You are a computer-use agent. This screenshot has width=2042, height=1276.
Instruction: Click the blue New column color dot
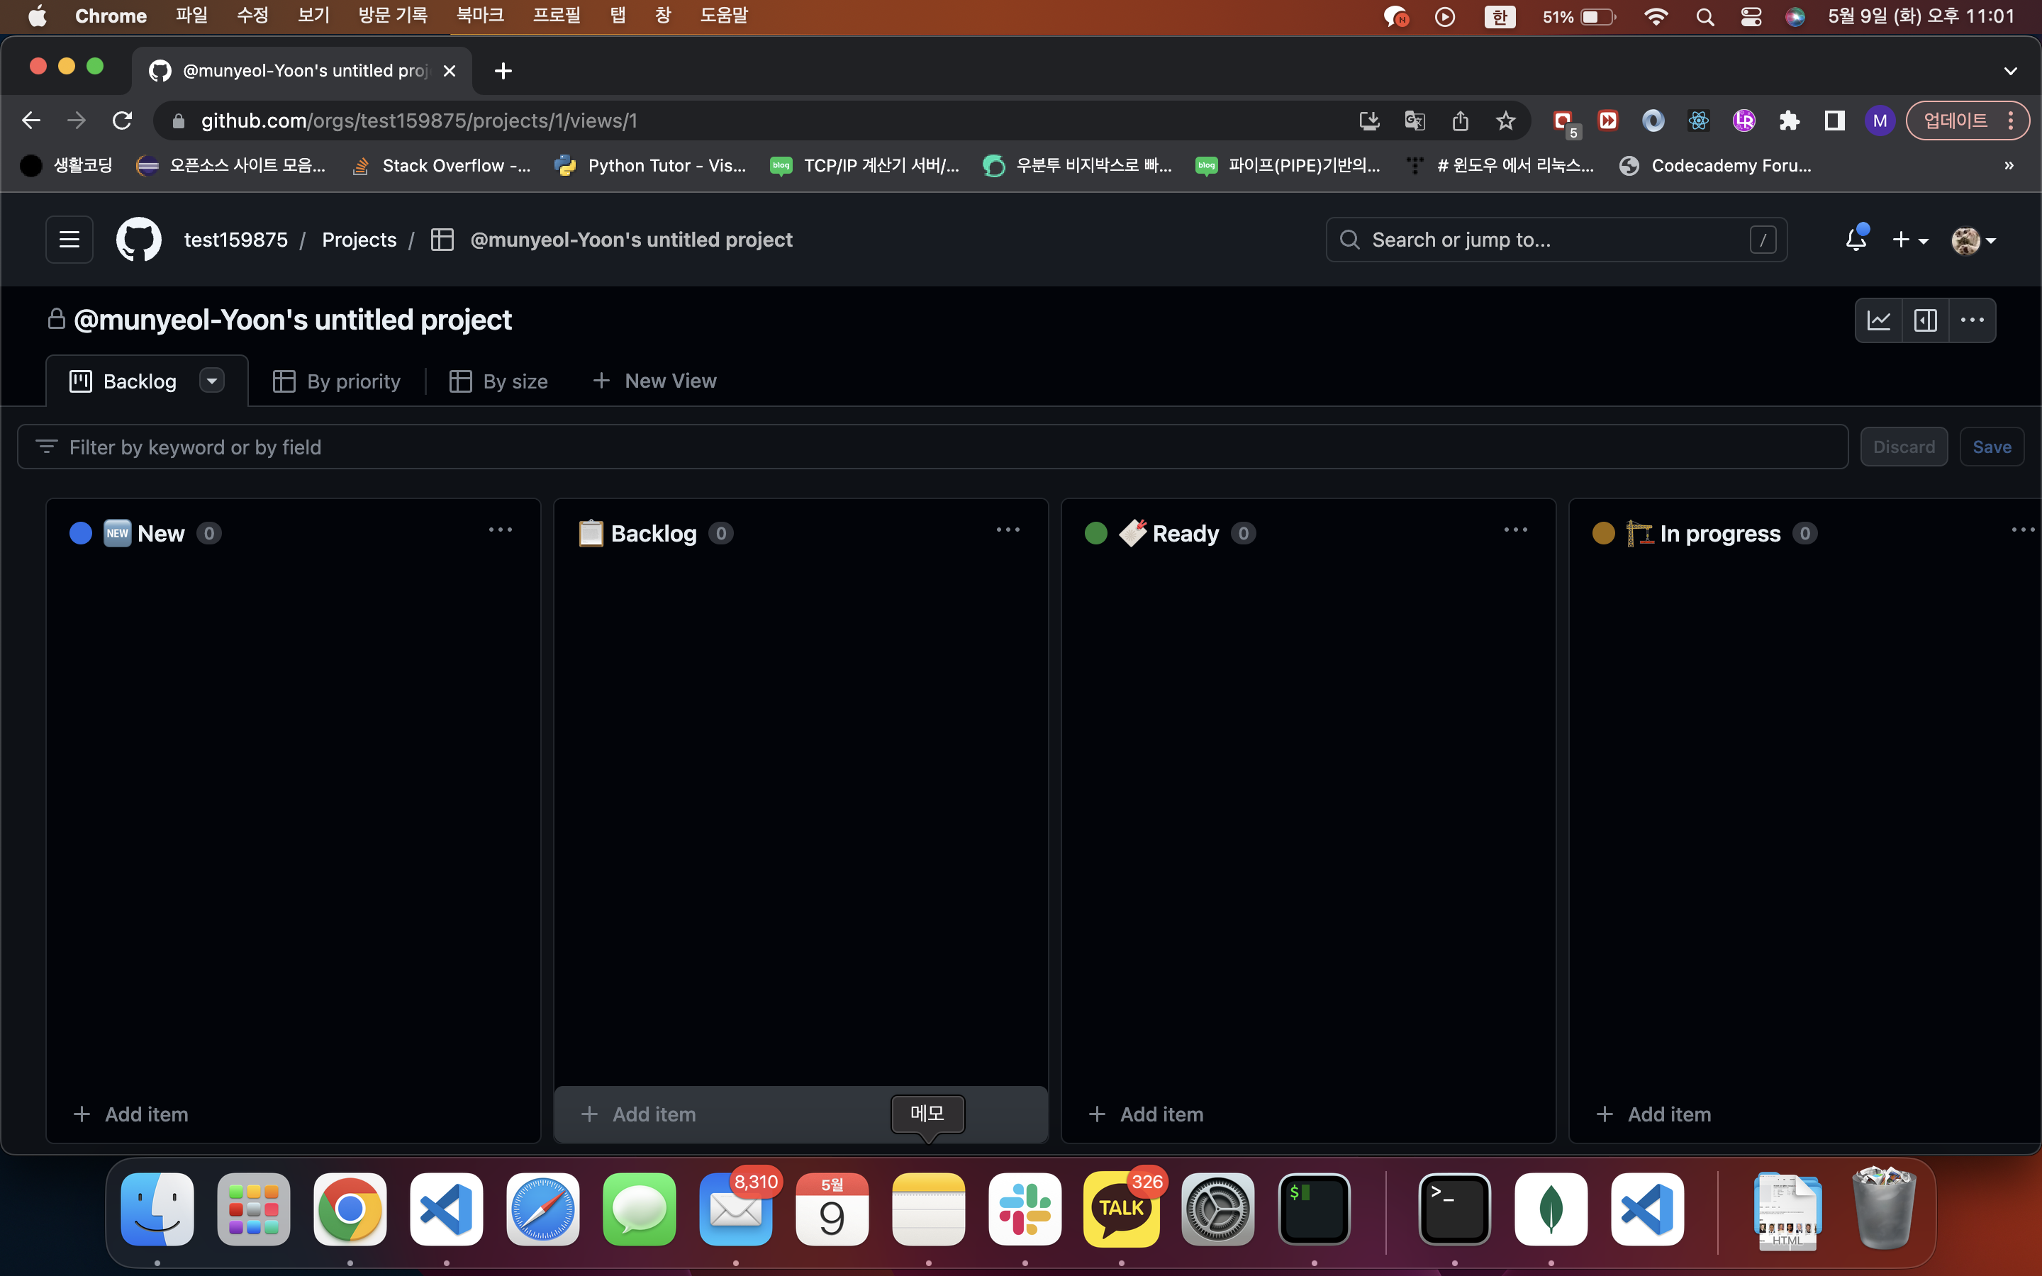(x=81, y=533)
